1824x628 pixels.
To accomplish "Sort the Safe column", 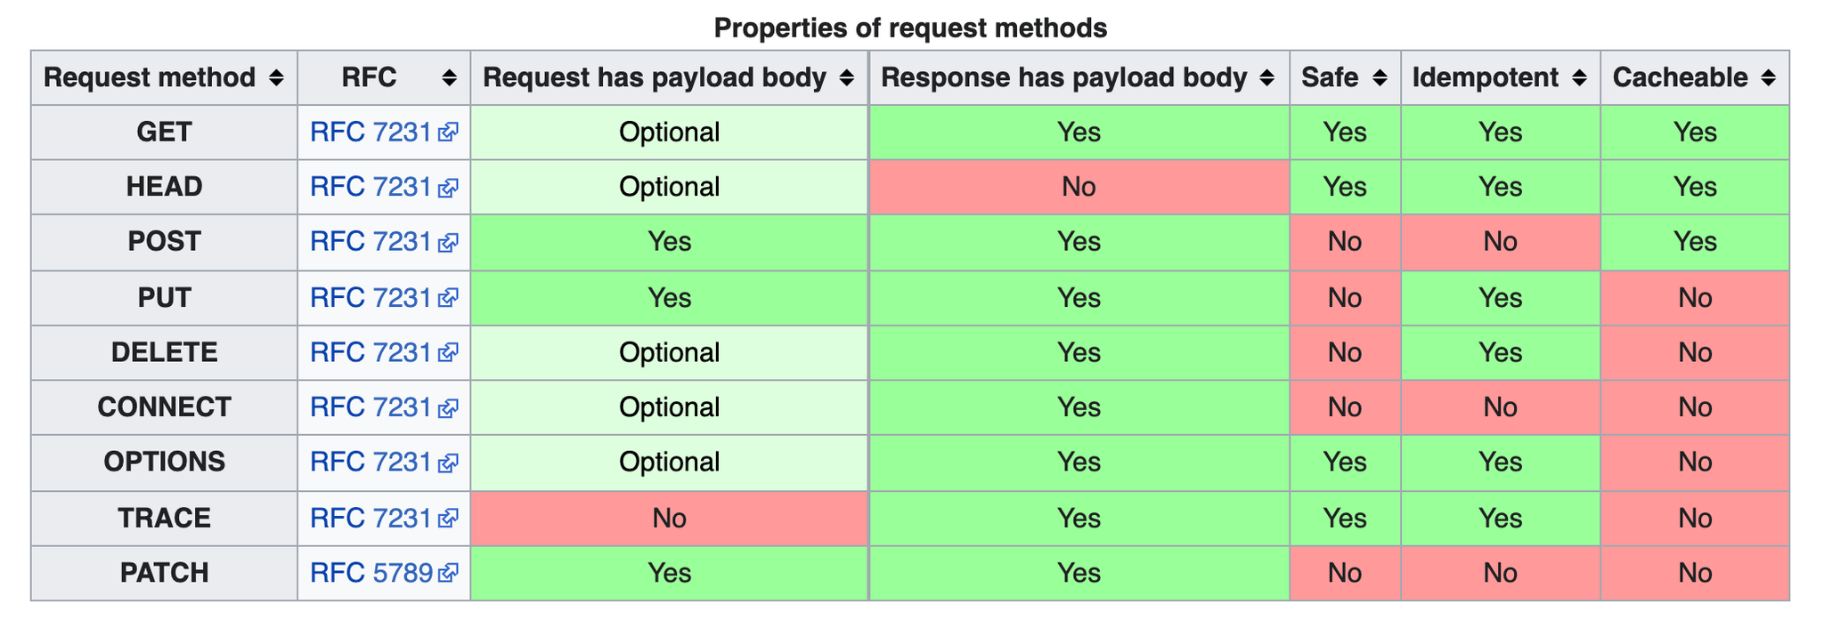I will pos(1380,78).
